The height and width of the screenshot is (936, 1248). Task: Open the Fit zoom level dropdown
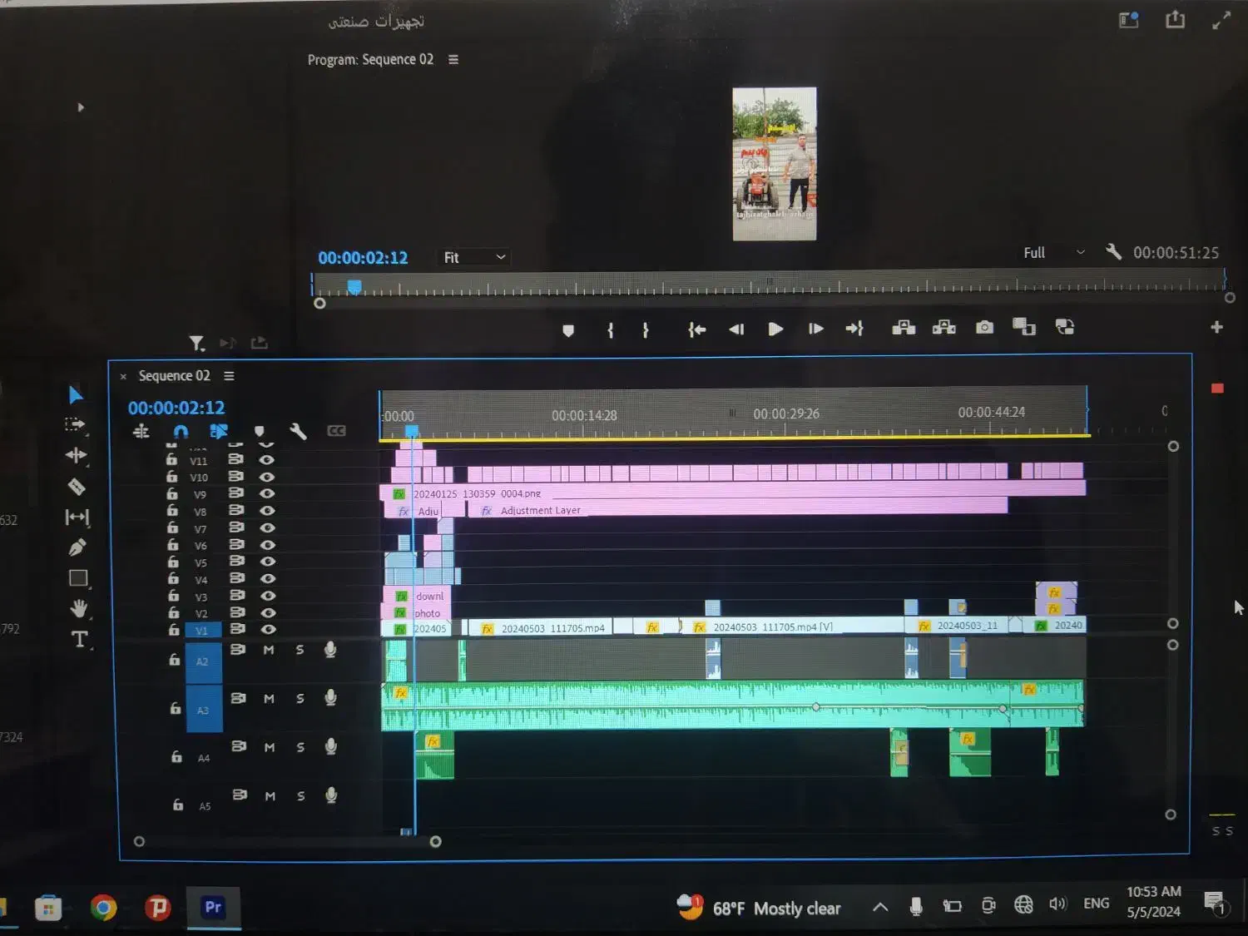(474, 258)
